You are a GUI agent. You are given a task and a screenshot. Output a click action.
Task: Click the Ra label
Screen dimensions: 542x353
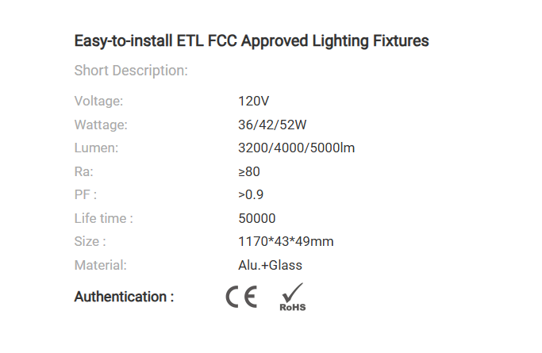84,171
